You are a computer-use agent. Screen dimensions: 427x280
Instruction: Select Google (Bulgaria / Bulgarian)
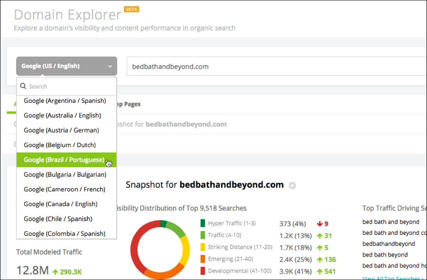pyautogui.click(x=66, y=174)
